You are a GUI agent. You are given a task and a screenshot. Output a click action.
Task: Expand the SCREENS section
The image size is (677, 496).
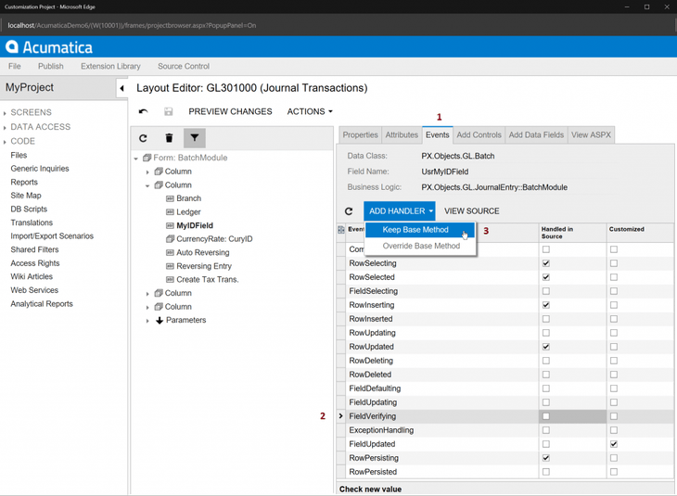click(5, 113)
